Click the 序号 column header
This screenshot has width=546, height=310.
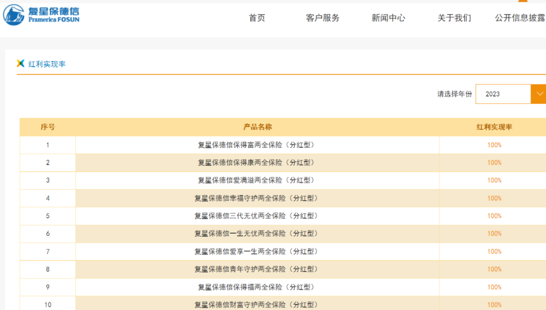point(48,127)
